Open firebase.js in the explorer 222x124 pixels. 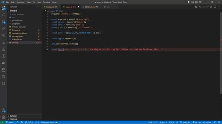tap(24, 30)
